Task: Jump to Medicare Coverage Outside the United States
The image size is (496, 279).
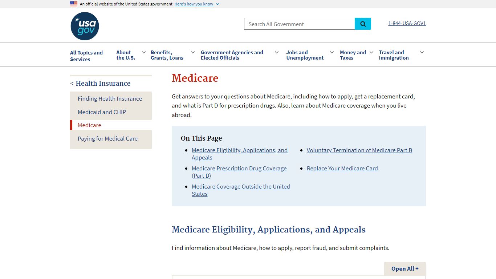Action: pyautogui.click(x=241, y=190)
